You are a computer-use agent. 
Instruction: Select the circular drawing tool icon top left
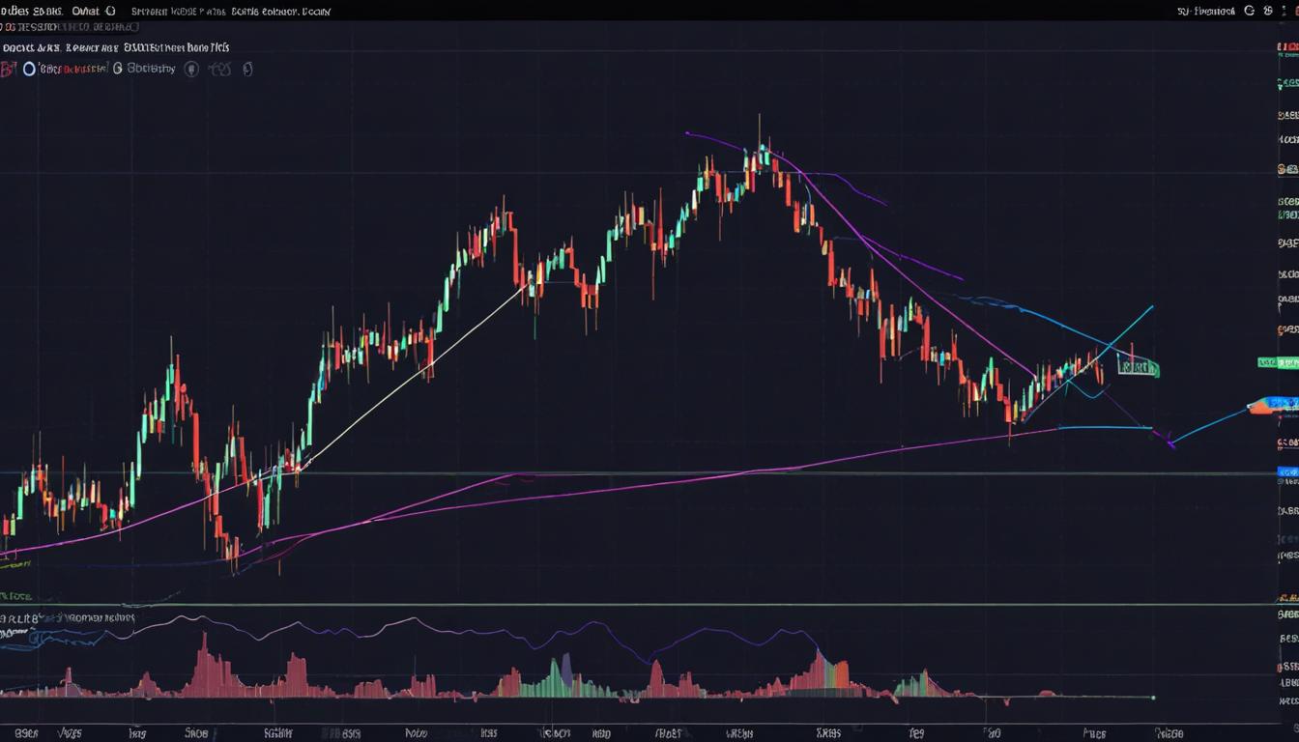pos(29,69)
